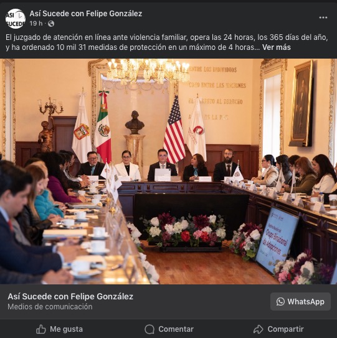This screenshot has height=338, width=337.
Task: Expand post text with Ver más
Action: 277,47
